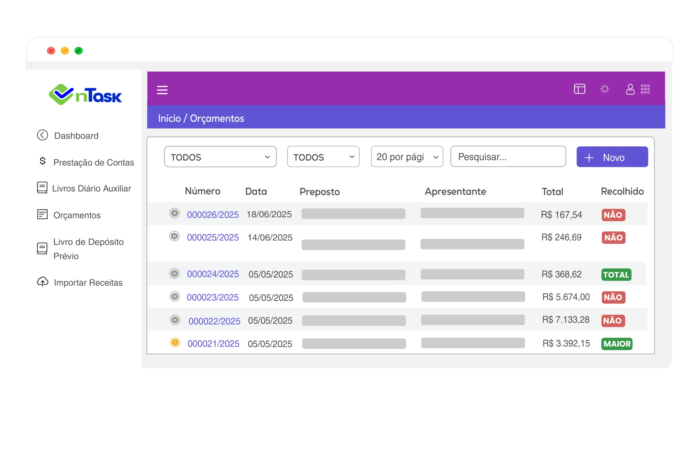
Task: Click the hamburger menu icon
Action: tap(162, 90)
